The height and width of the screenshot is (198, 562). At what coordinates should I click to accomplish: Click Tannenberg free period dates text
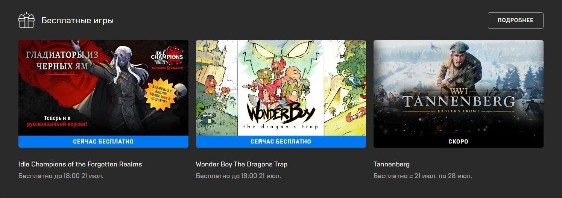pos(423,176)
